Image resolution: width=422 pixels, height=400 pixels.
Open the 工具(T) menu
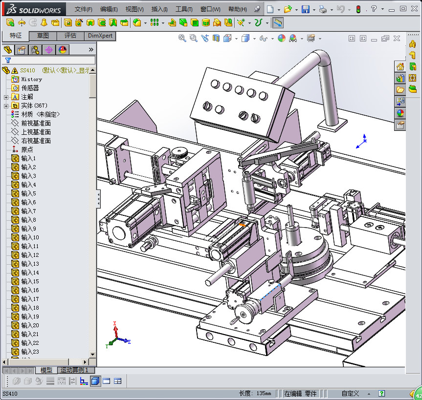click(x=184, y=9)
